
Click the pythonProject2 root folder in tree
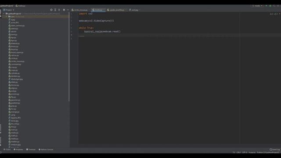click(13, 14)
